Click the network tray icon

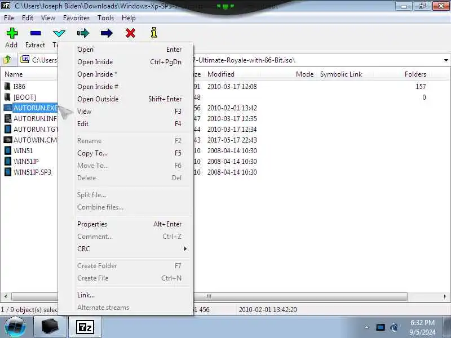point(394,327)
